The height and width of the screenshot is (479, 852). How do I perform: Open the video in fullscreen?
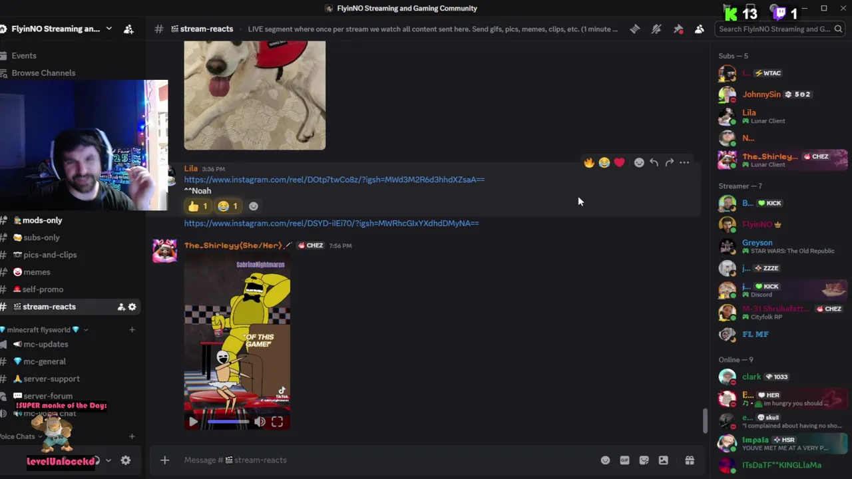click(x=277, y=421)
